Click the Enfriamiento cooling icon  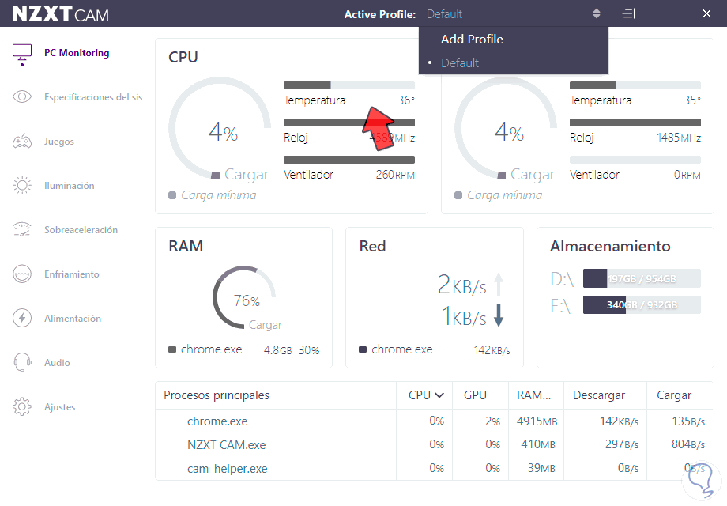pos(22,274)
